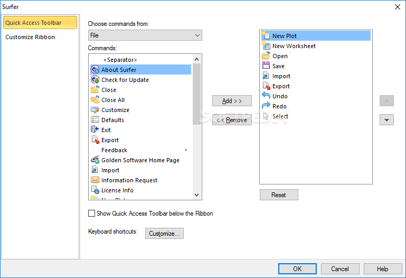The image size is (406, 278).
Task: Click the Undo arrow icon
Action: (x=266, y=95)
